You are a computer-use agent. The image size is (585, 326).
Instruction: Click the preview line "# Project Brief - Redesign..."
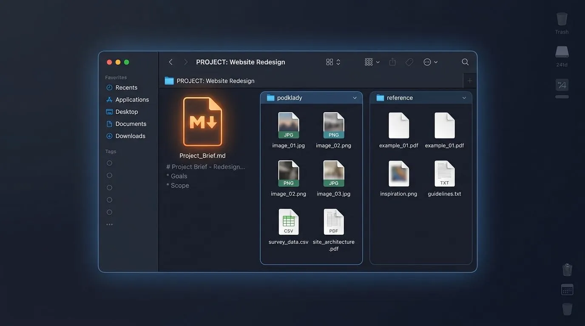(x=206, y=167)
